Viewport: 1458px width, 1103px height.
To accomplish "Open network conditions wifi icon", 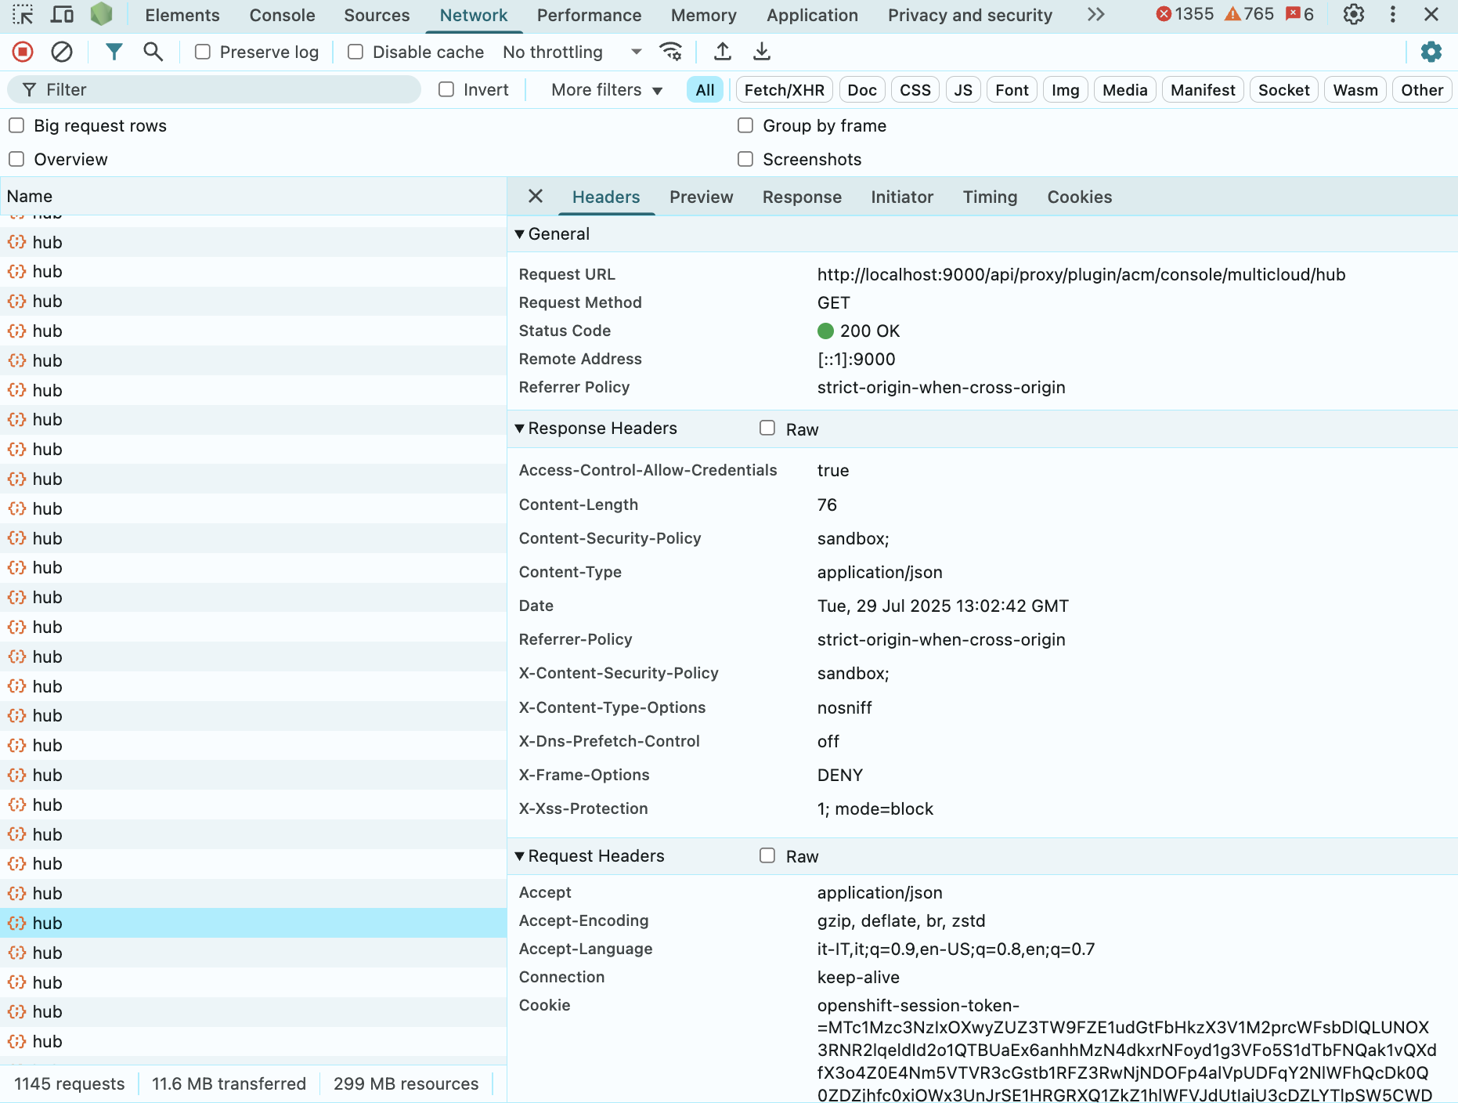I will pos(670,52).
